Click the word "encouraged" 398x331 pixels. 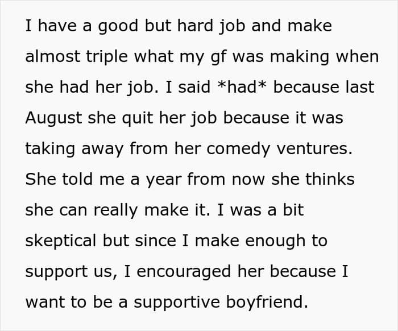pyautogui.click(x=184, y=272)
